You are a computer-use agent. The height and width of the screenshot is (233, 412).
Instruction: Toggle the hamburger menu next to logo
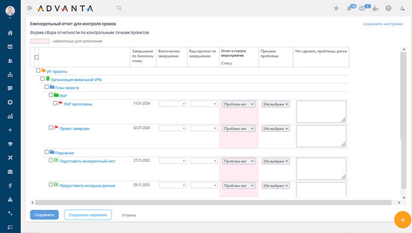(29, 8)
